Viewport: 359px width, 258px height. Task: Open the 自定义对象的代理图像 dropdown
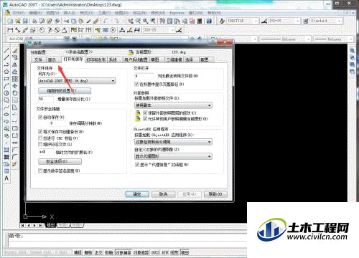tap(173, 156)
